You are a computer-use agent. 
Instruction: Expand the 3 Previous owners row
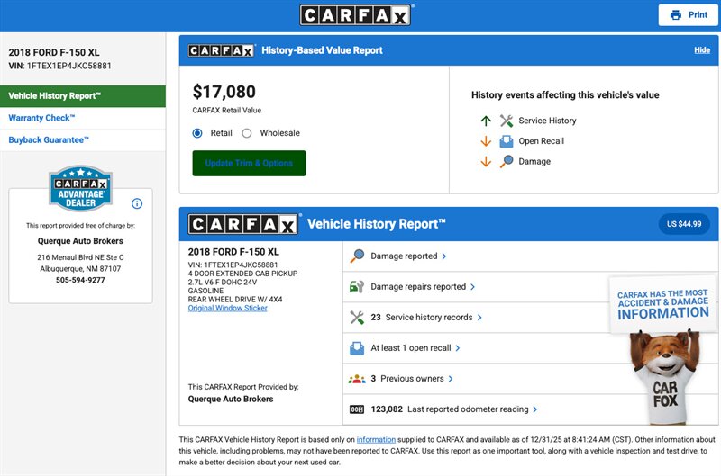(x=451, y=379)
